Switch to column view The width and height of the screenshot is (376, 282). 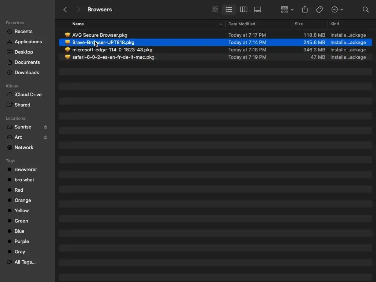(x=244, y=10)
